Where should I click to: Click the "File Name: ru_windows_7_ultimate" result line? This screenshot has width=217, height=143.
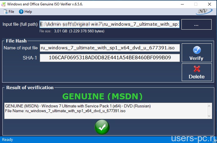(65, 111)
